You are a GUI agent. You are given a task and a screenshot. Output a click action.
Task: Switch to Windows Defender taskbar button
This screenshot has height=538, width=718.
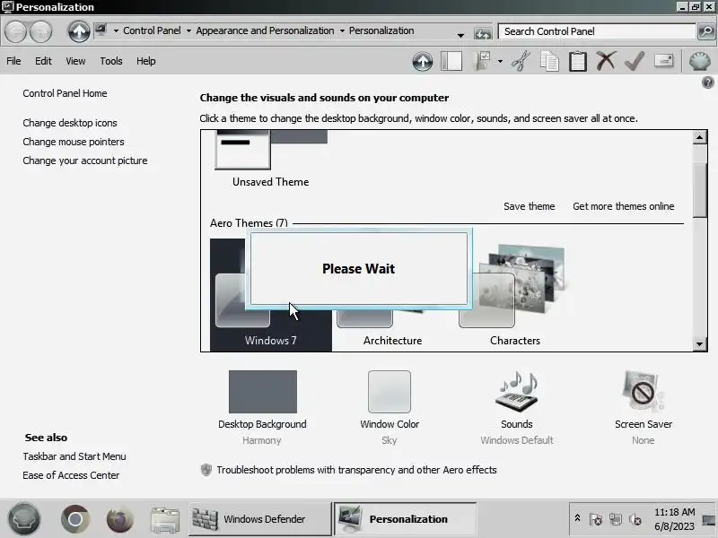click(x=259, y=519)
